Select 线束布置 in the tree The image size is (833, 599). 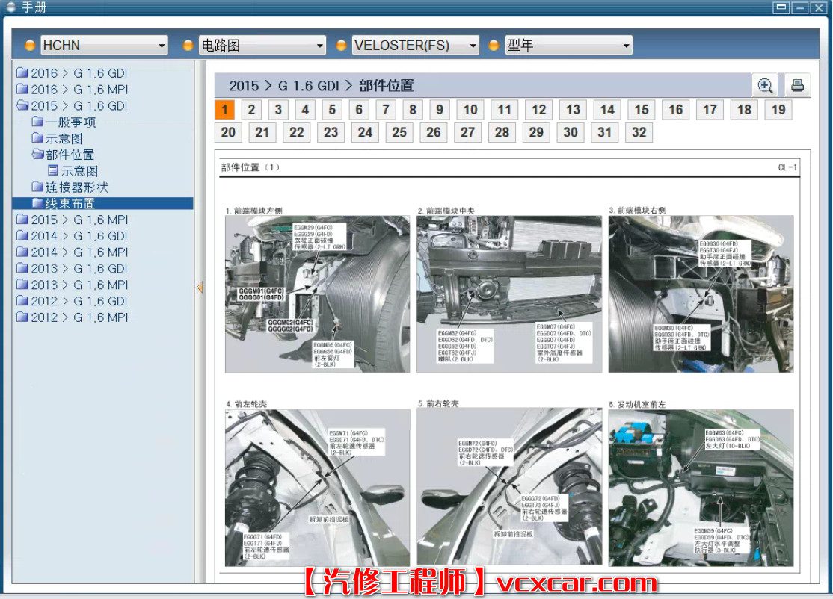70,203
